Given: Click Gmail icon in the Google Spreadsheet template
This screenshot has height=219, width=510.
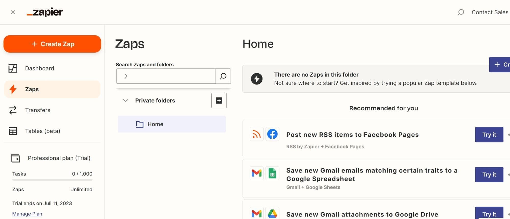Looking at the screenshot, I should pos(257,173).
